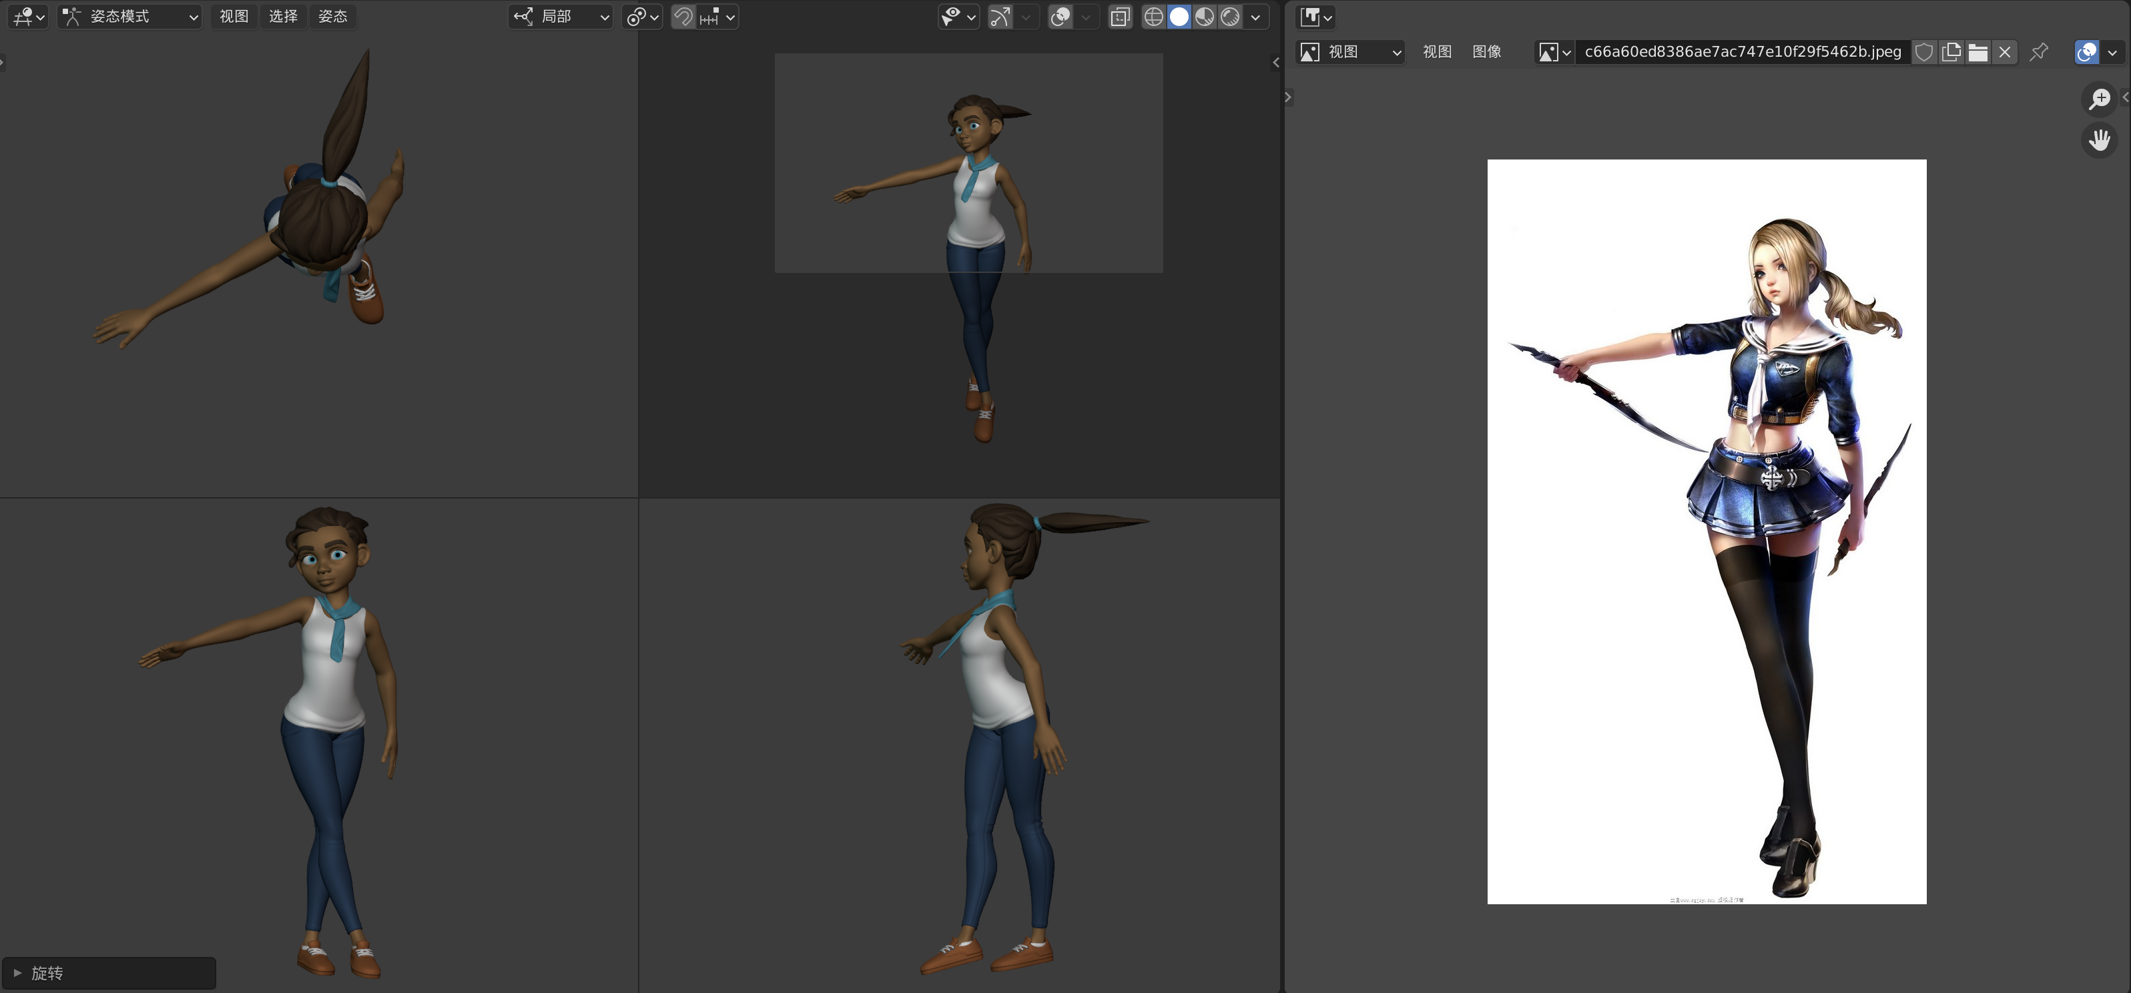The width and height of the screenshot is (2131, 993).
Task: Open the image editor 视图 menu
Action: click(x=1437, y=52)
